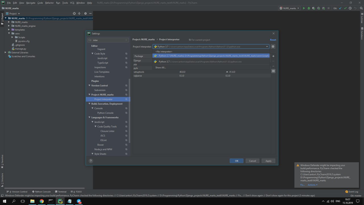Screen dimensions: 364x205
Task: Open Chrome from the Windows taskbar
Action: point(42,201)
